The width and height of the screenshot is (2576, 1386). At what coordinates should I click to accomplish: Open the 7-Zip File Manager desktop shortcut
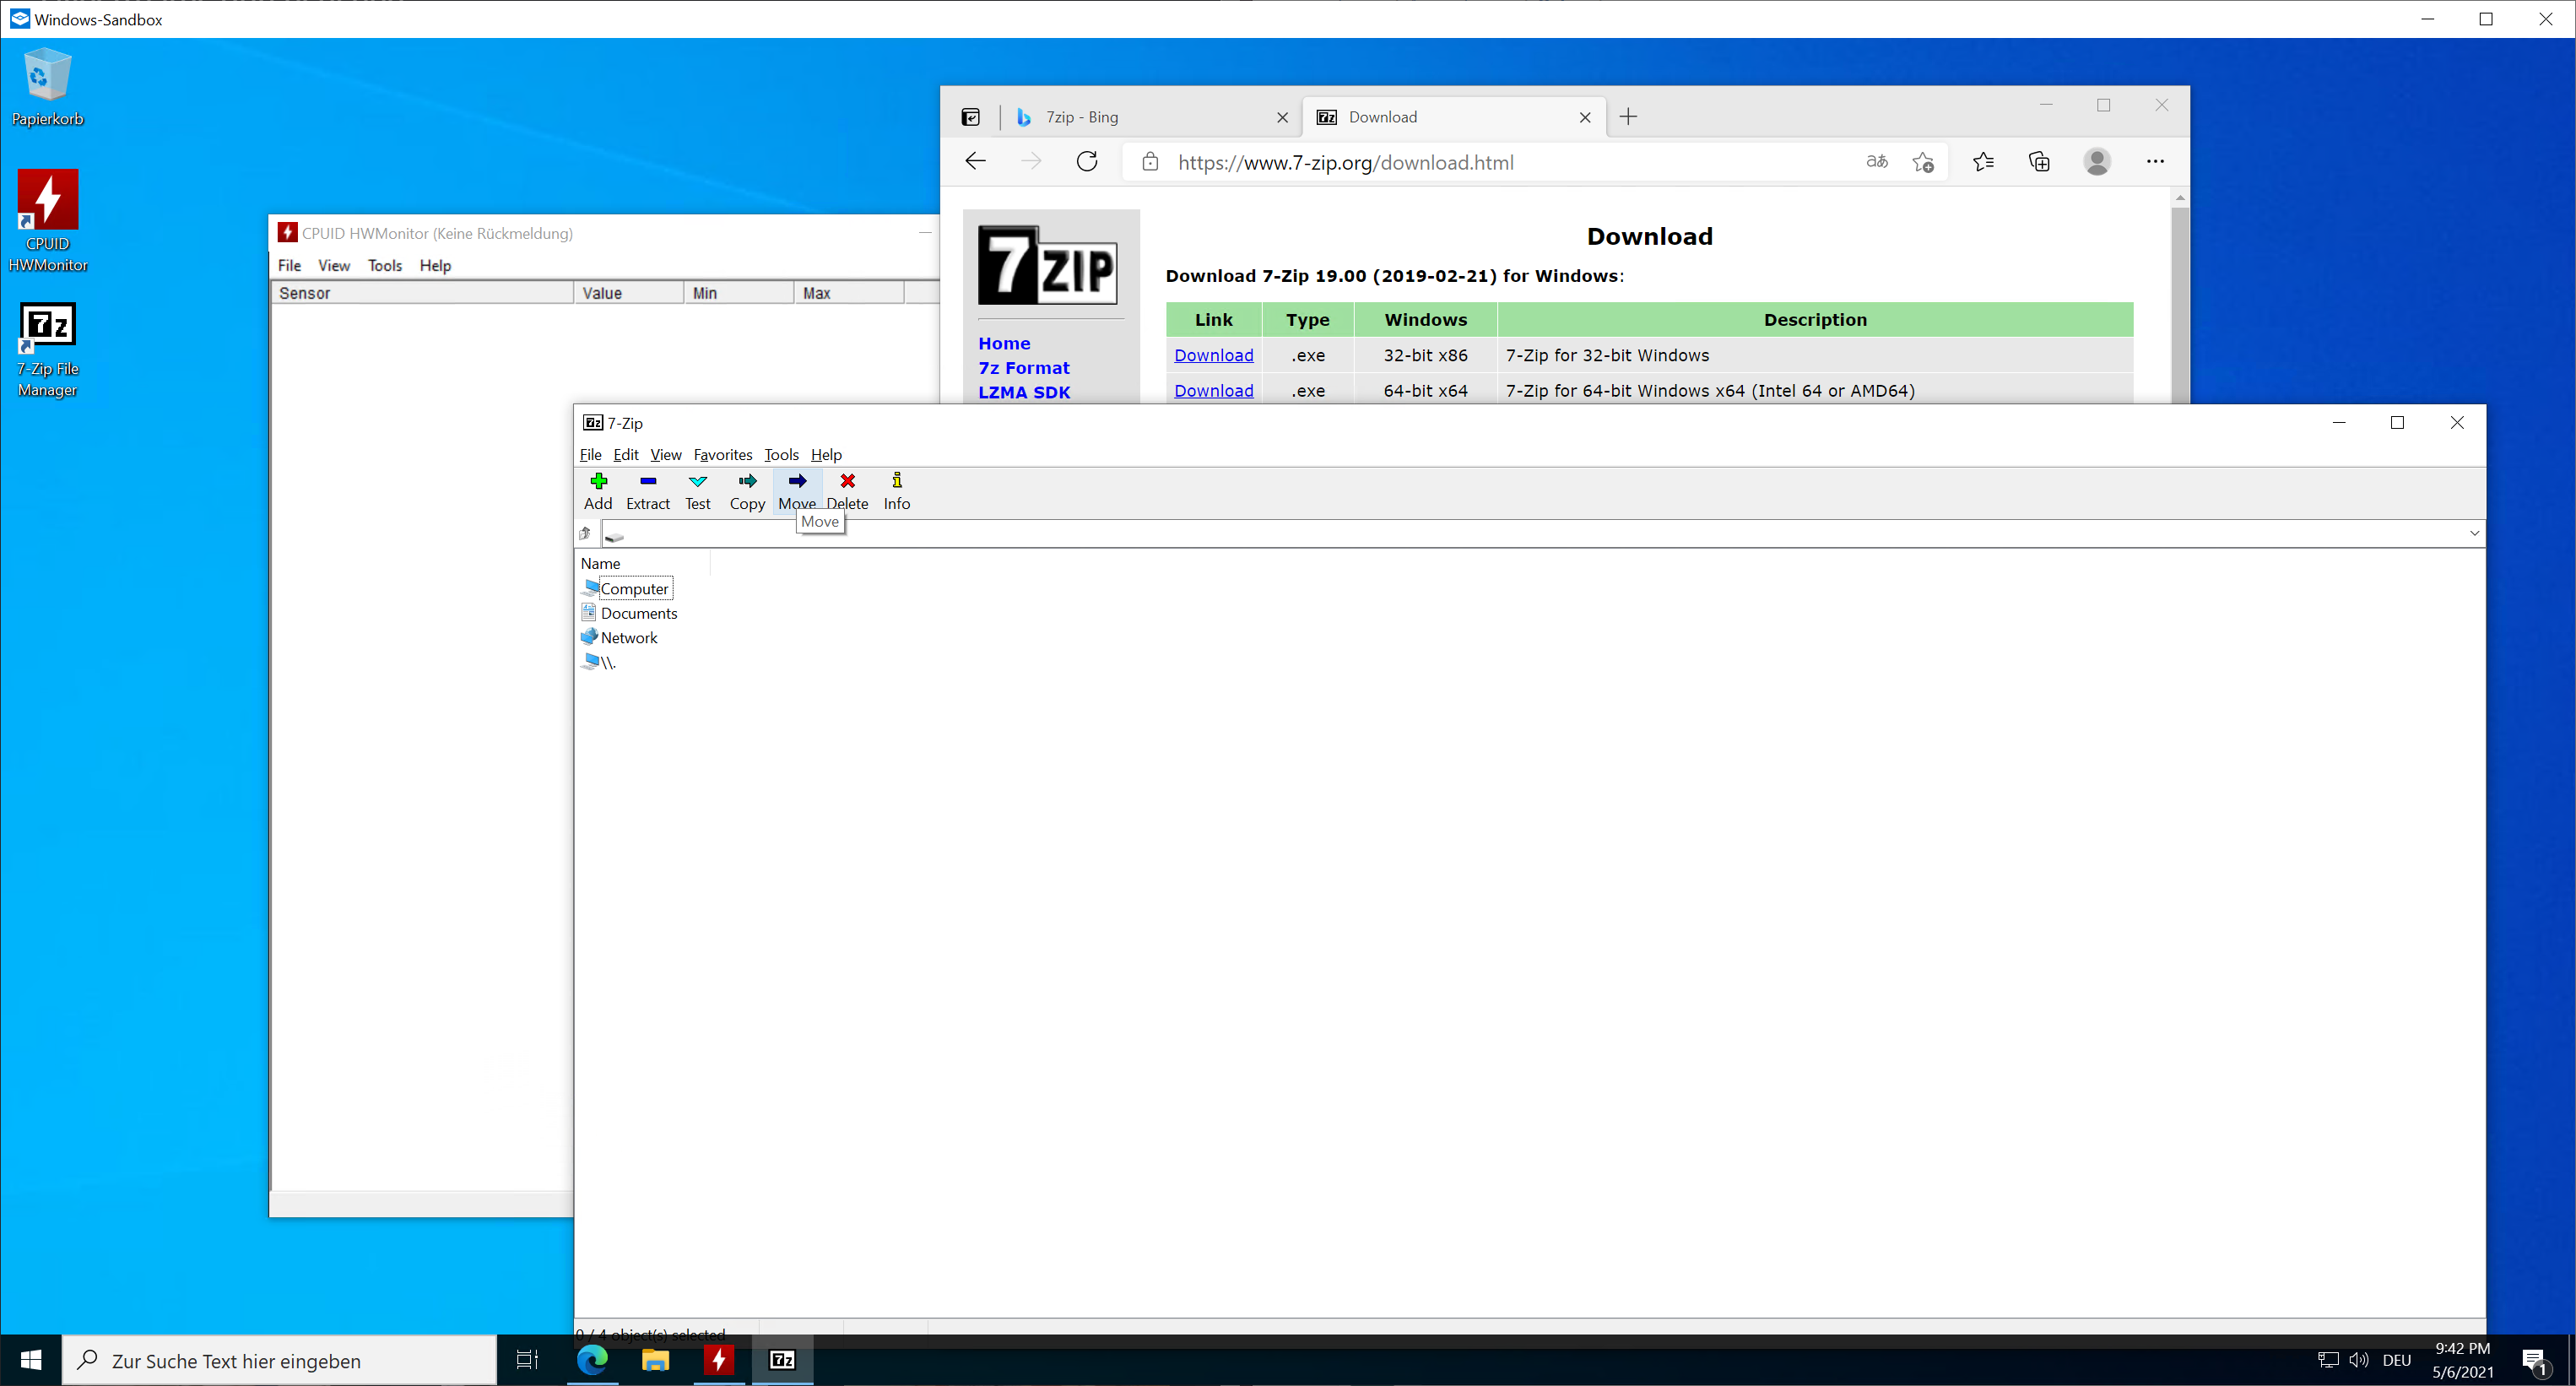[x=47, y=350]
